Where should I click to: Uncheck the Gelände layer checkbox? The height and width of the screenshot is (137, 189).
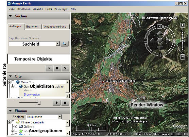coord(16,126)
